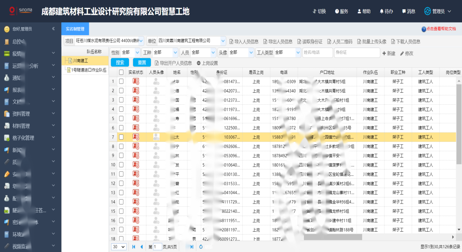Select 川南建工 team in the tree
Image resolution: width=462 pixels, height=252 pixels.
click(x=80, y=61)
